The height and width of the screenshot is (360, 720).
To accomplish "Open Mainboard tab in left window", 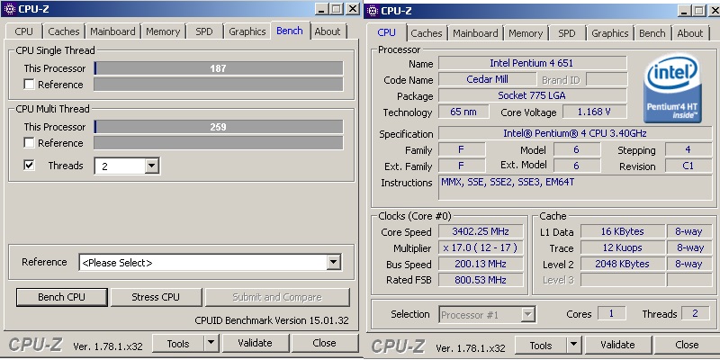I will [x=113, y=31].
